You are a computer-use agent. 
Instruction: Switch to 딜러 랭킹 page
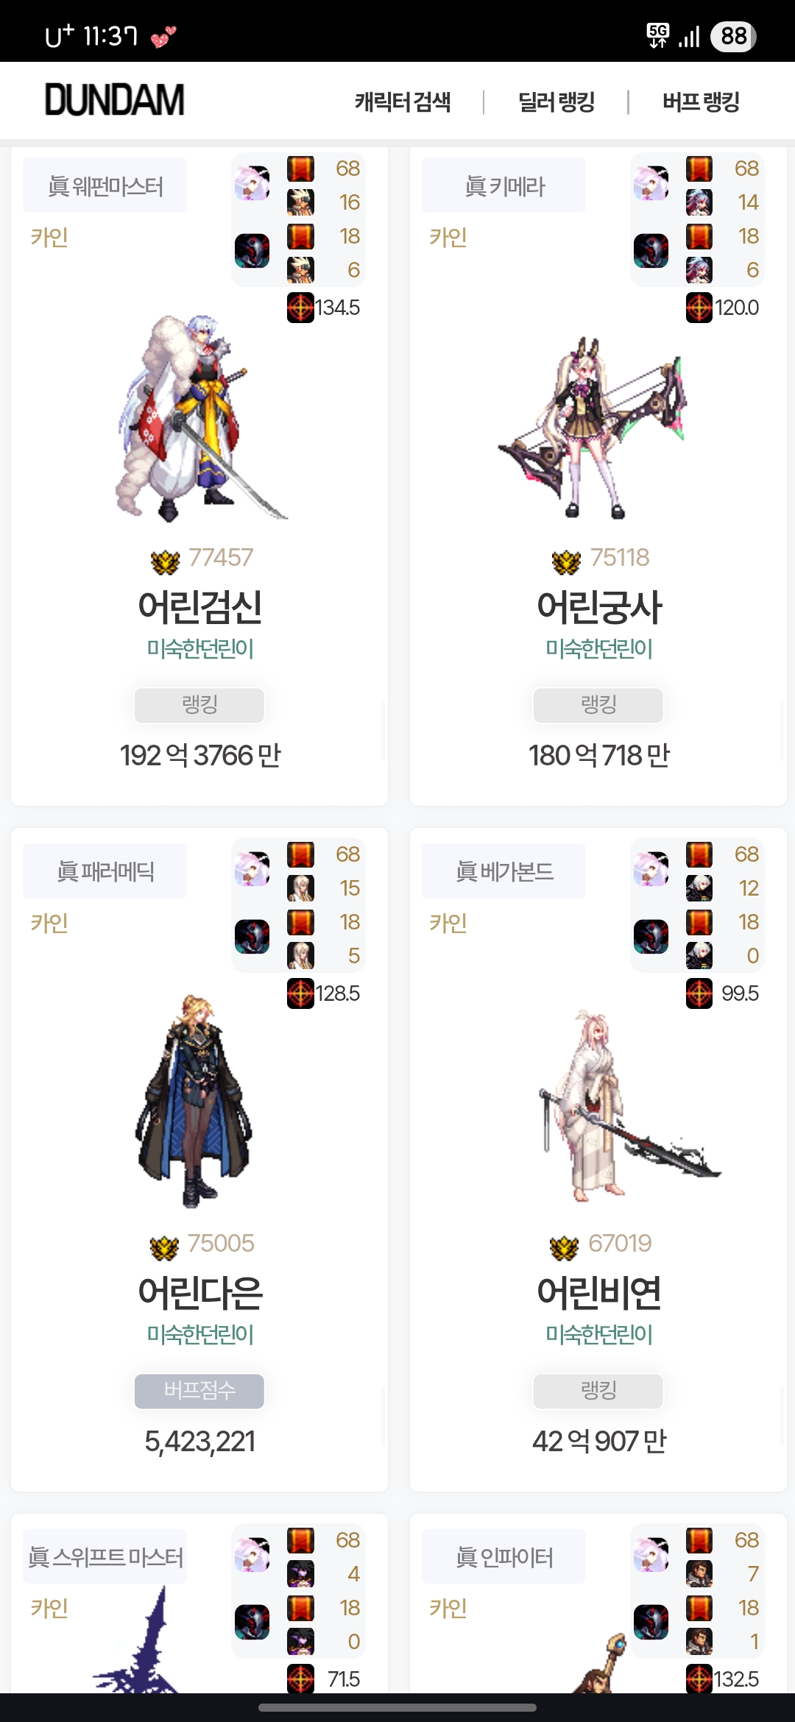click(556, 102)
